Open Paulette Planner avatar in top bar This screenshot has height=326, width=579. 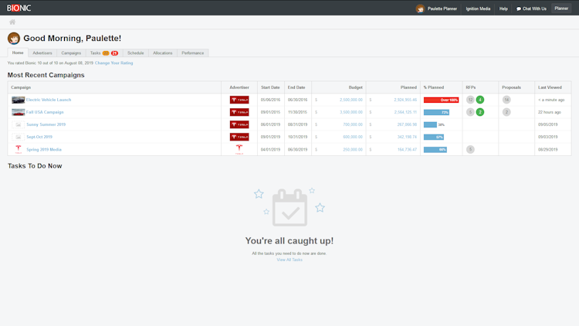click(420, 8)
